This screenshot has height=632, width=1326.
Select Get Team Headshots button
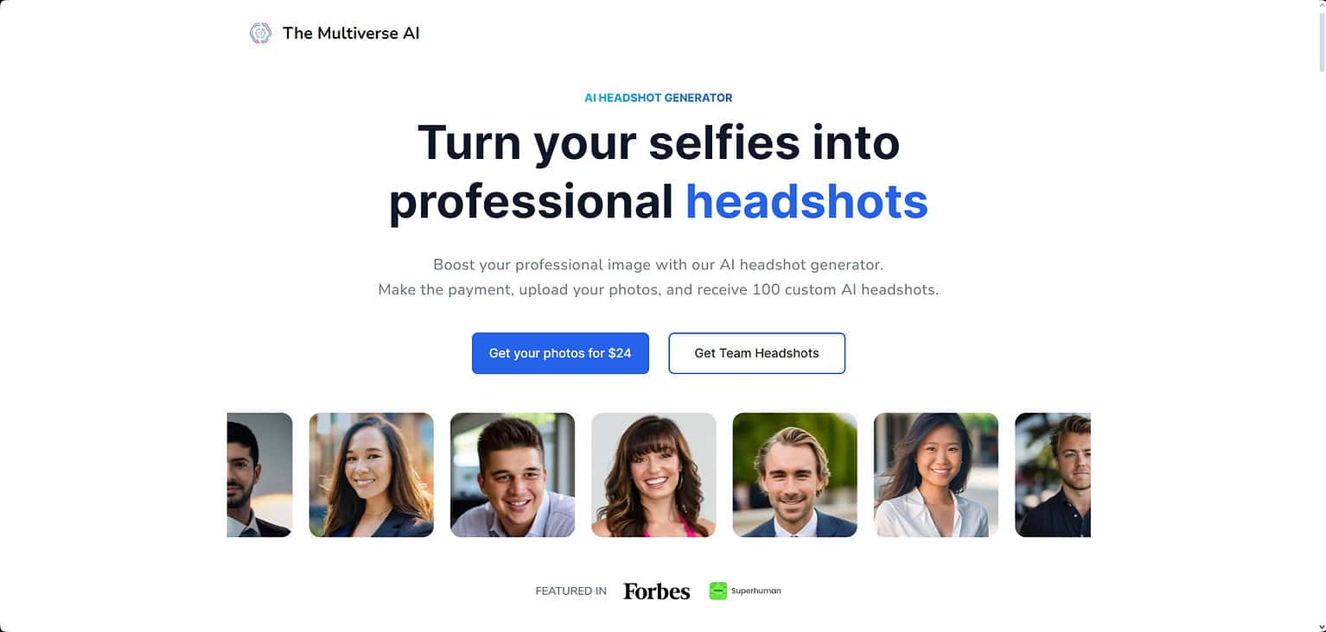tap(756, 353)
